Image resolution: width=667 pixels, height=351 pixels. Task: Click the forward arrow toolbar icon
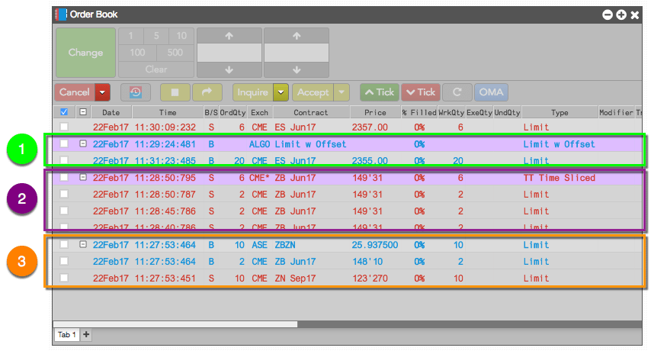[207, 92]
